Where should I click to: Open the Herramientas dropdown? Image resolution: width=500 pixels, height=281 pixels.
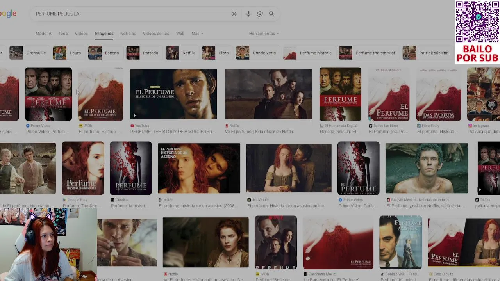tap(264, 34)
